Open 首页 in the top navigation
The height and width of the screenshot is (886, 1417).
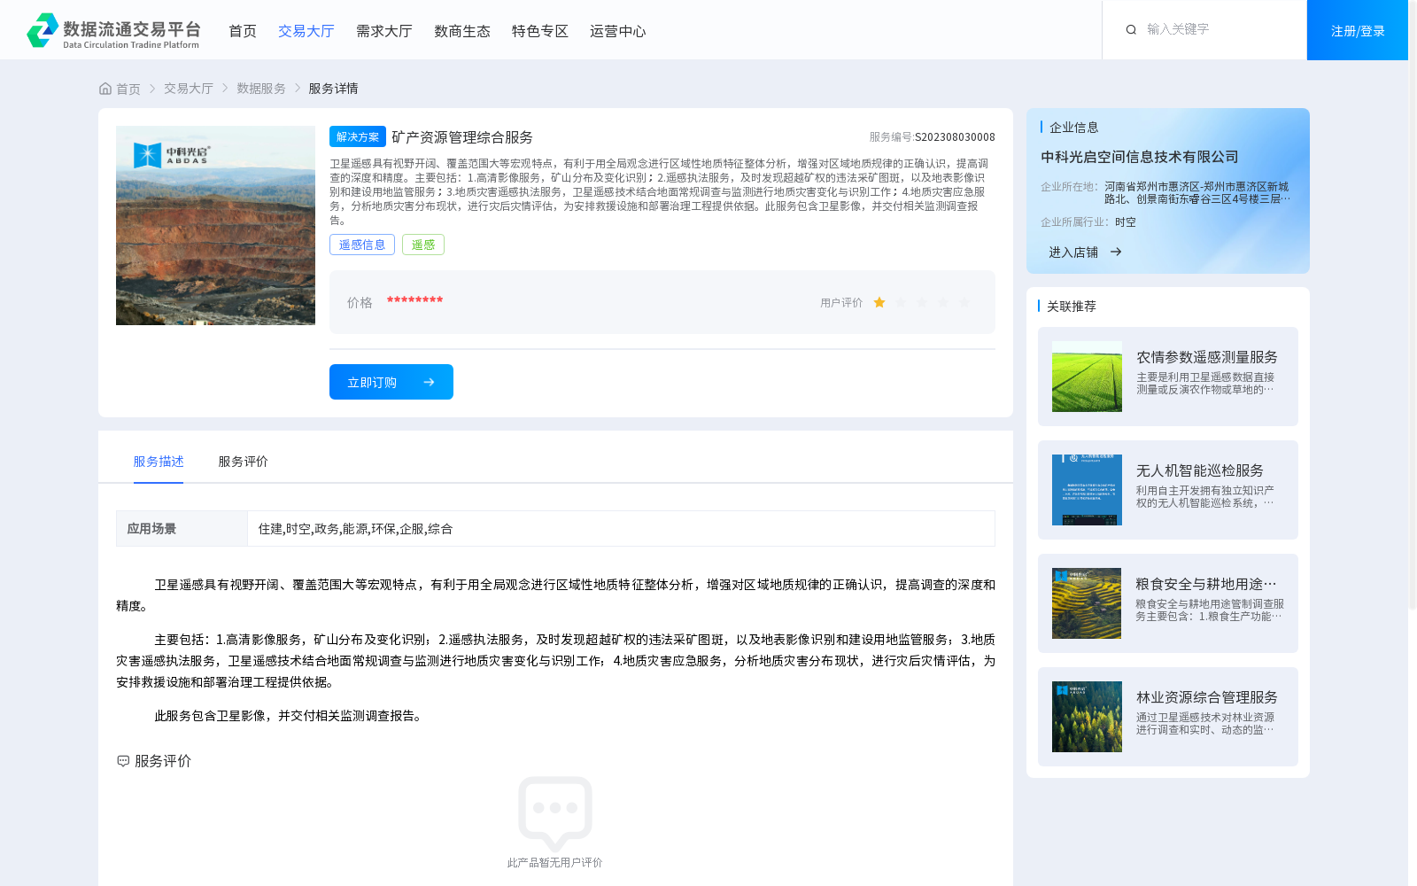(x=243, y=31)
